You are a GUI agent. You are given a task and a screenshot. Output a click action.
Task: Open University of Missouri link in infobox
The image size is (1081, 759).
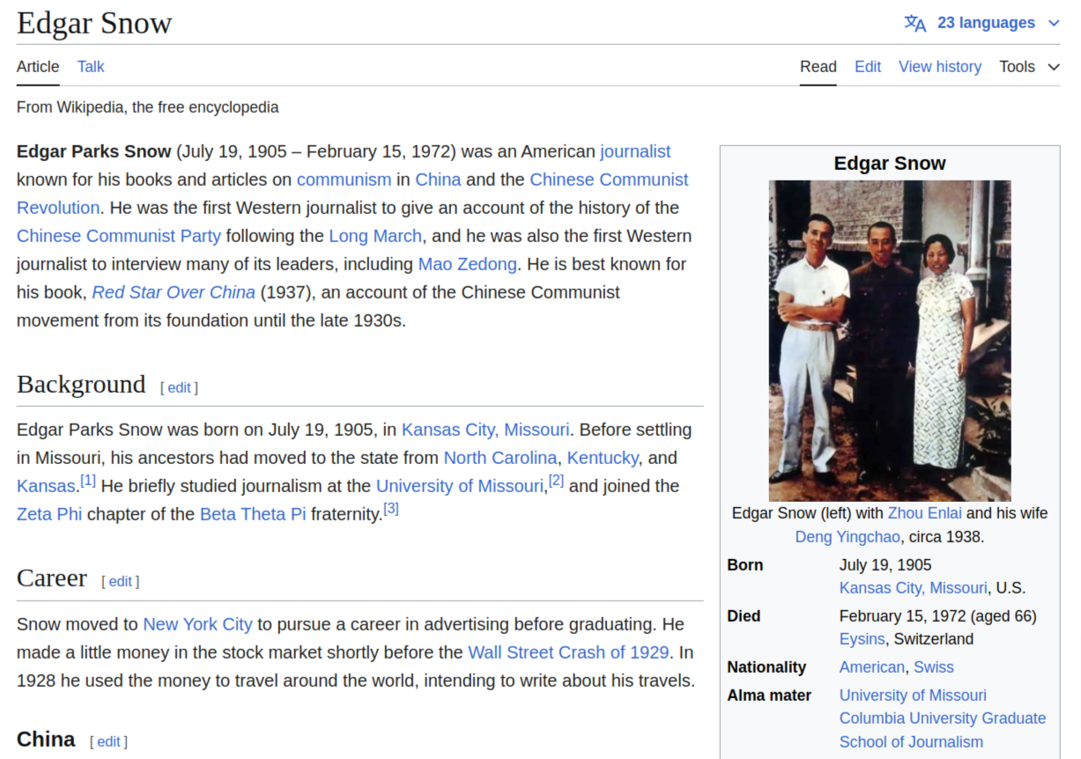pos(913,696)
